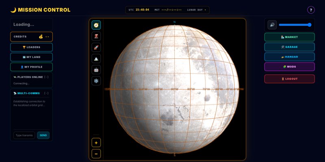Select the volcano layer icon

click(x=96, y=36)
